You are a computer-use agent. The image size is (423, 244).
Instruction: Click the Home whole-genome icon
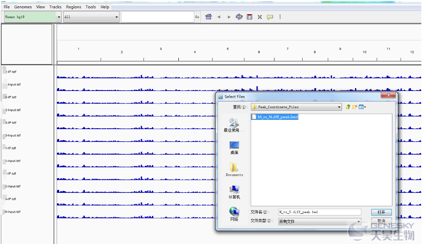click(x=209, y=17)
